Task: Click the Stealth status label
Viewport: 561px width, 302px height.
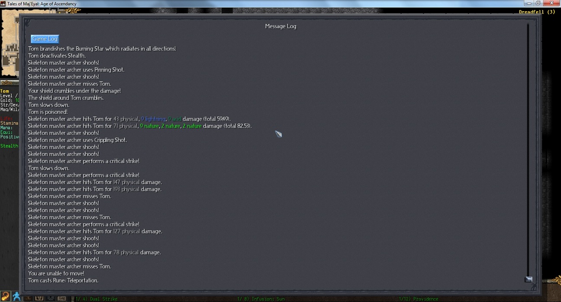Action: (x=9, y=146)
